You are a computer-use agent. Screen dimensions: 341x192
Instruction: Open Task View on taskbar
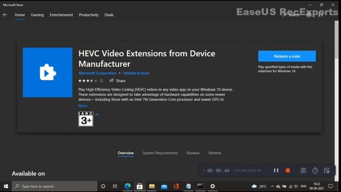tap(115, 186)
